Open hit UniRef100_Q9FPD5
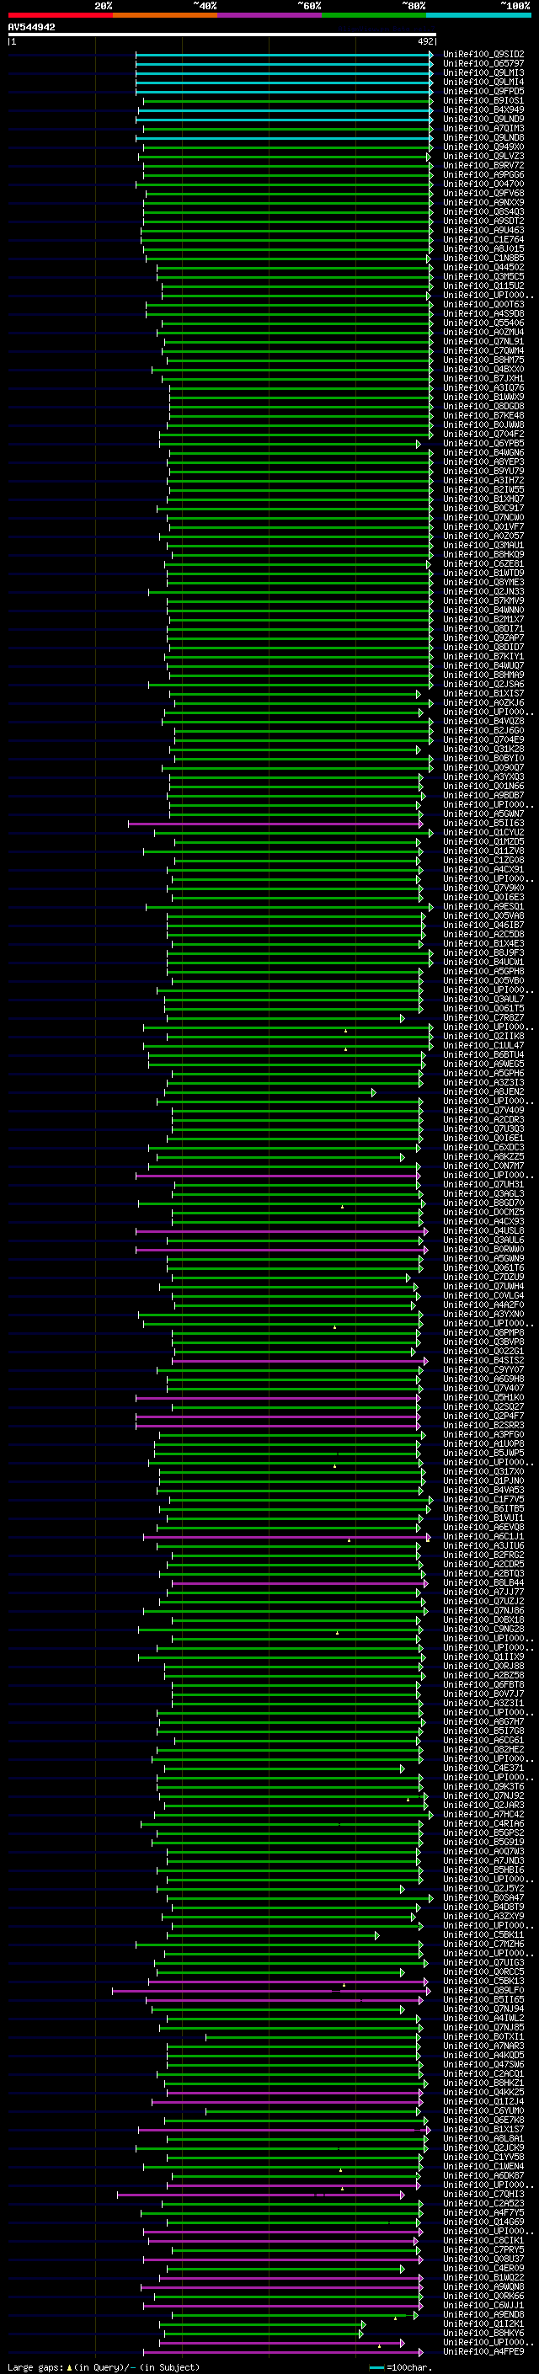The image size is (539, 2374). [x=483, y=91]
